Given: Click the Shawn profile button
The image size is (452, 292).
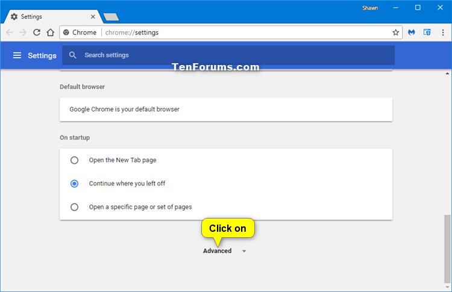Looking at the screenshot, I should click(370, 8).
